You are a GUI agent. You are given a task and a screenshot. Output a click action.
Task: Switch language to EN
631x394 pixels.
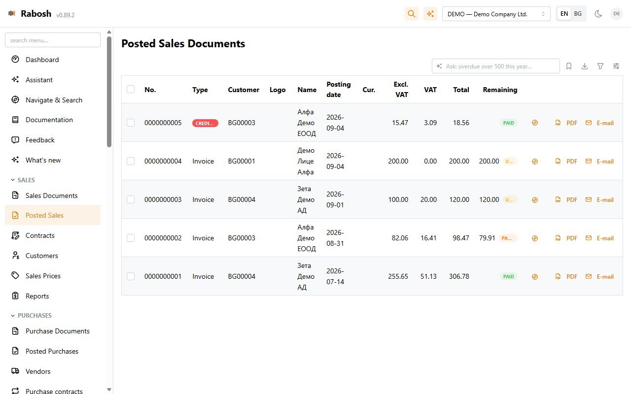[x=564, y=14]
